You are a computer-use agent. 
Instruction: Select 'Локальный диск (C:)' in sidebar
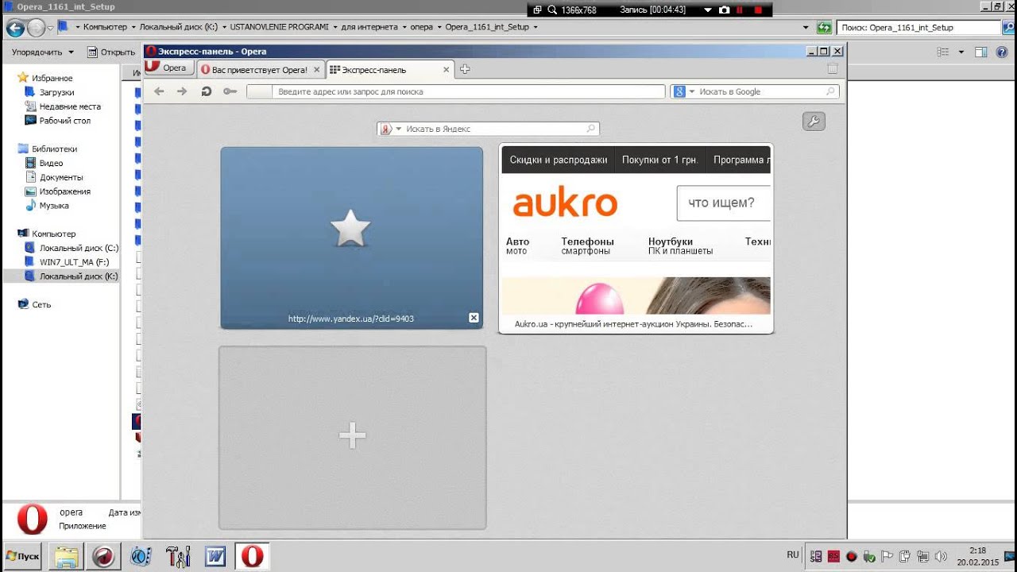coord(72,248)
